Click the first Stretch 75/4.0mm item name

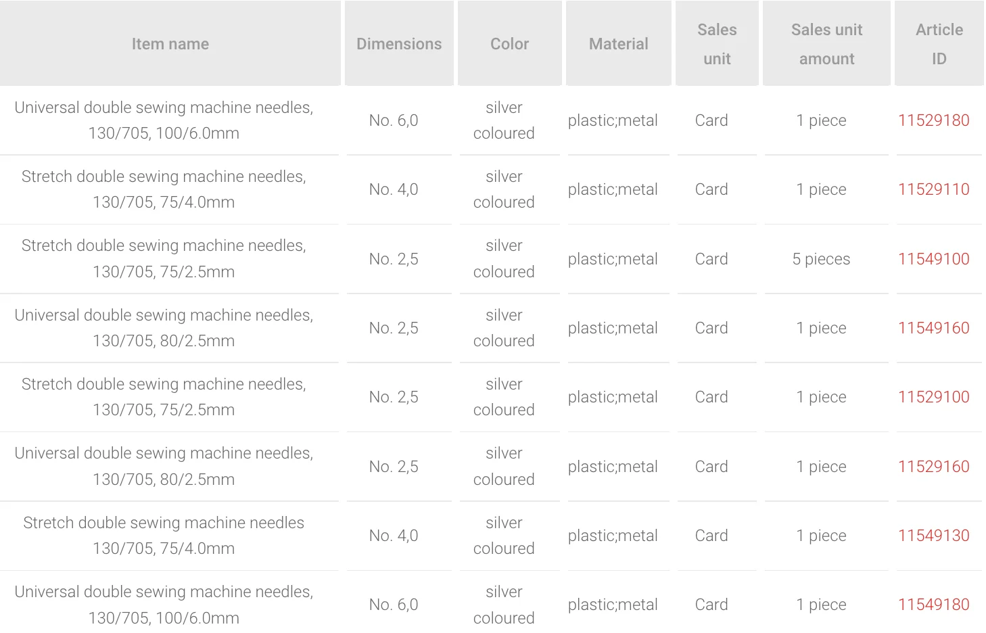click(x=164, y=189)
